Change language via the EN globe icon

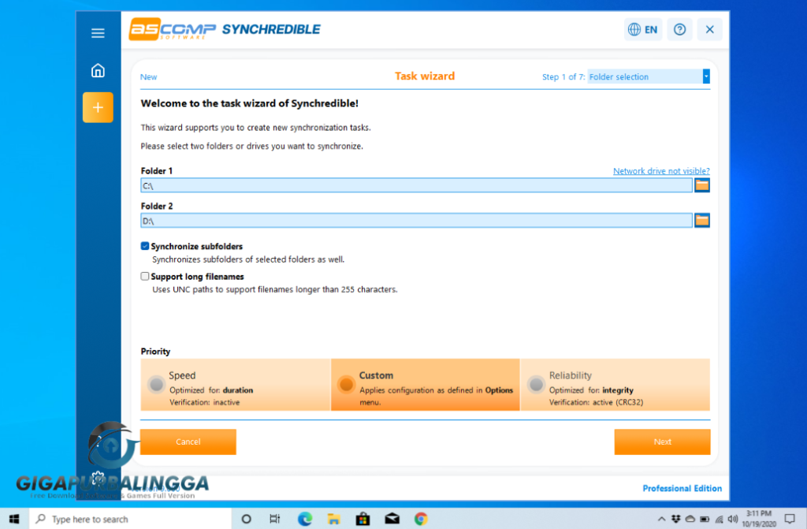pyautogui.click(x=643, y=28)
